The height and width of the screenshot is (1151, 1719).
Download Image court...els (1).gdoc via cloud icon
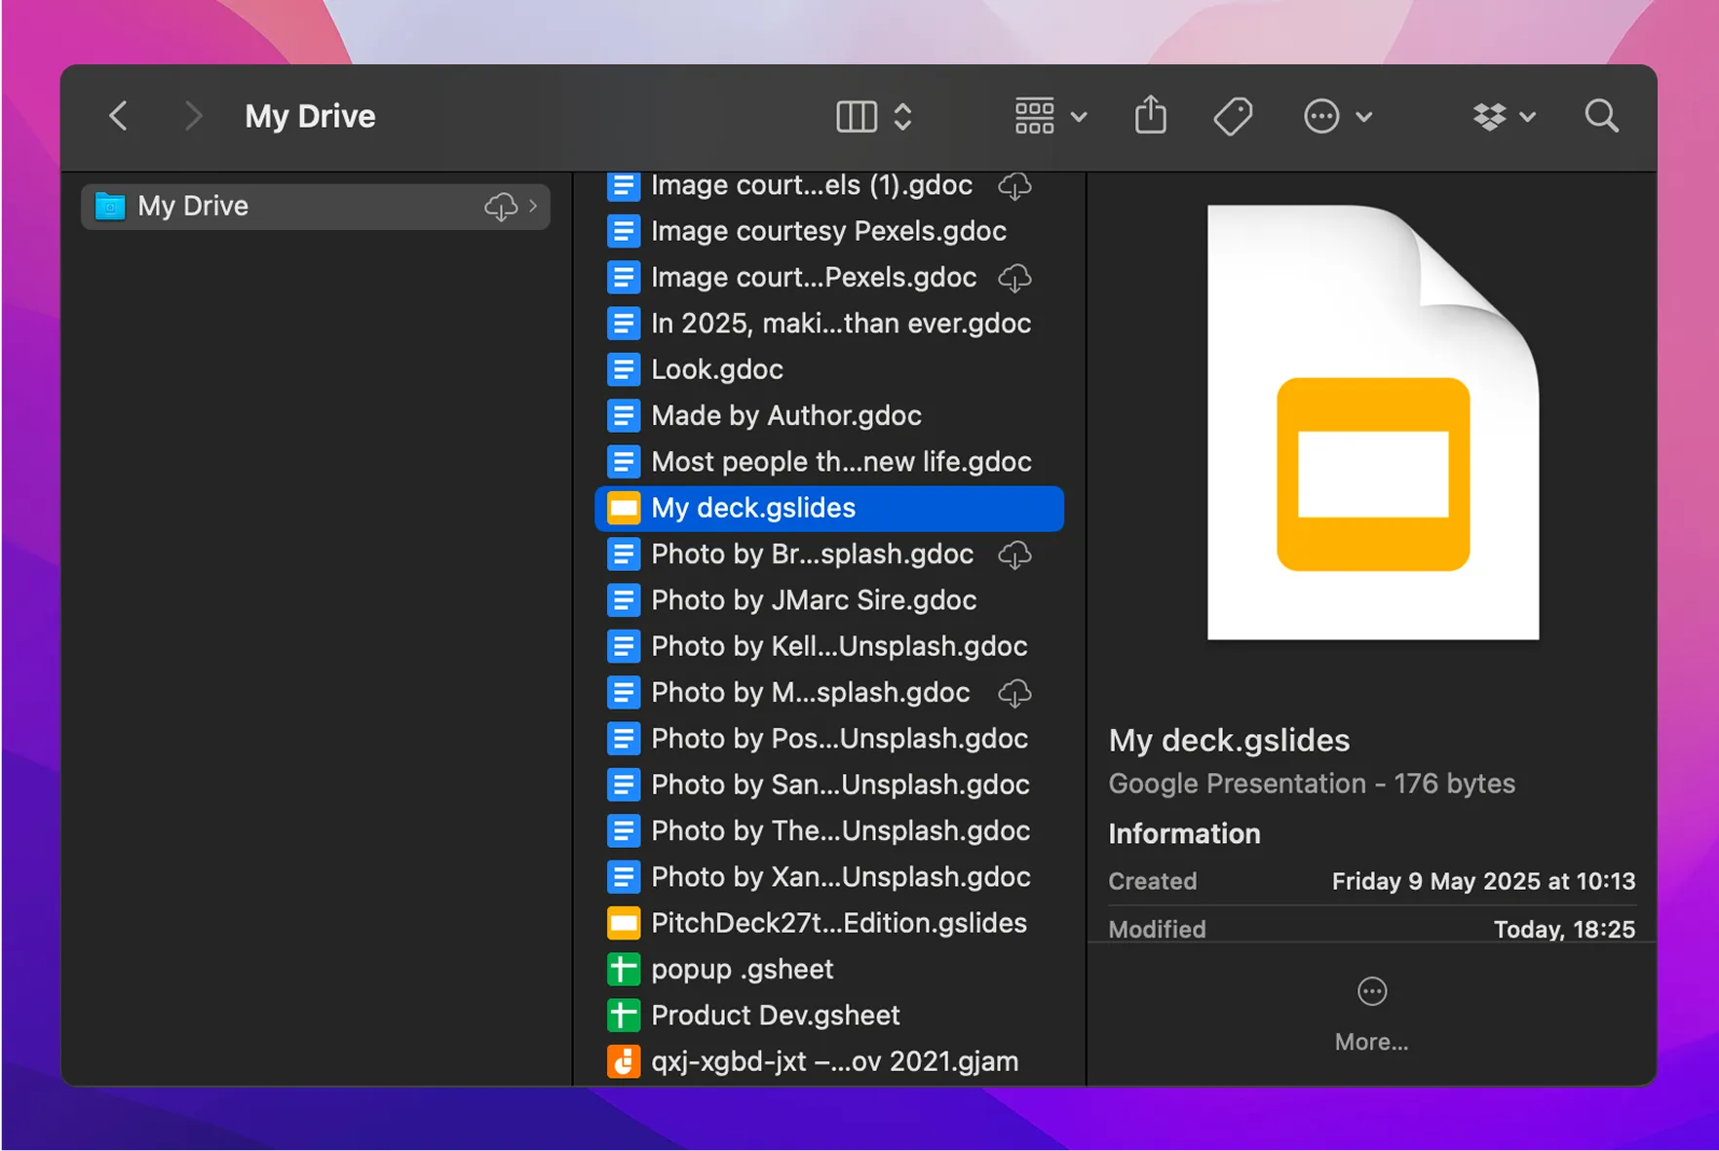click(1014, 185)
